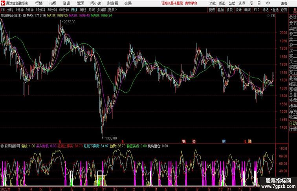Open the 版面 menu
Viewport: 297px width, 191px height.
pyautogui.click(x=222, y=3)
